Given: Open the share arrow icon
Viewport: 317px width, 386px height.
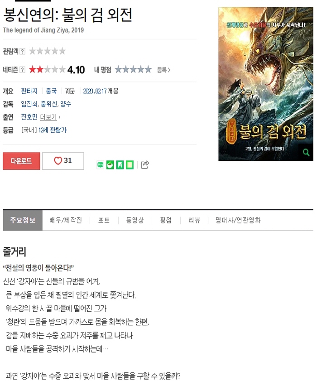Looking at the screenshot, I should click(x=145, y=164).
